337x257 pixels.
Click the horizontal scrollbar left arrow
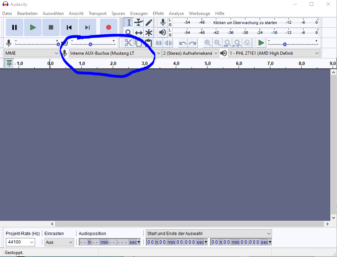[x=52, y=224]
